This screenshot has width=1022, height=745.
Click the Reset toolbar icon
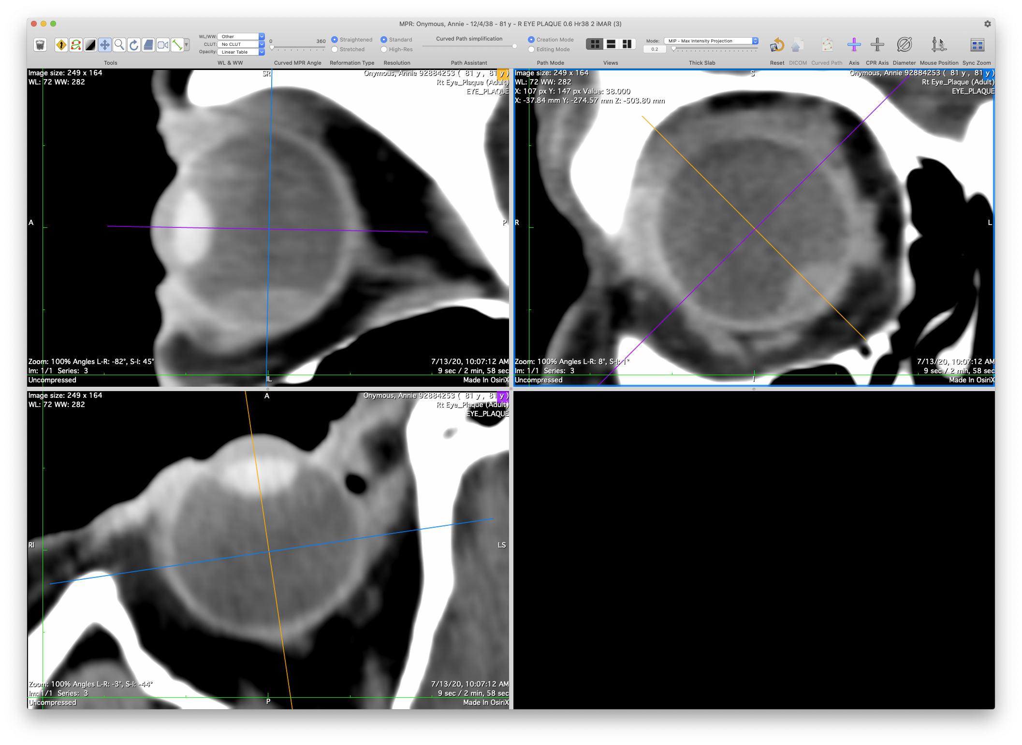tap(777, 45)
